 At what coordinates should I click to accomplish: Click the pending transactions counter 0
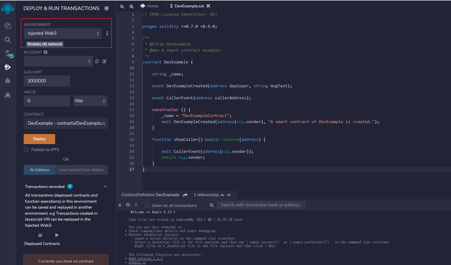coord(136,205)
